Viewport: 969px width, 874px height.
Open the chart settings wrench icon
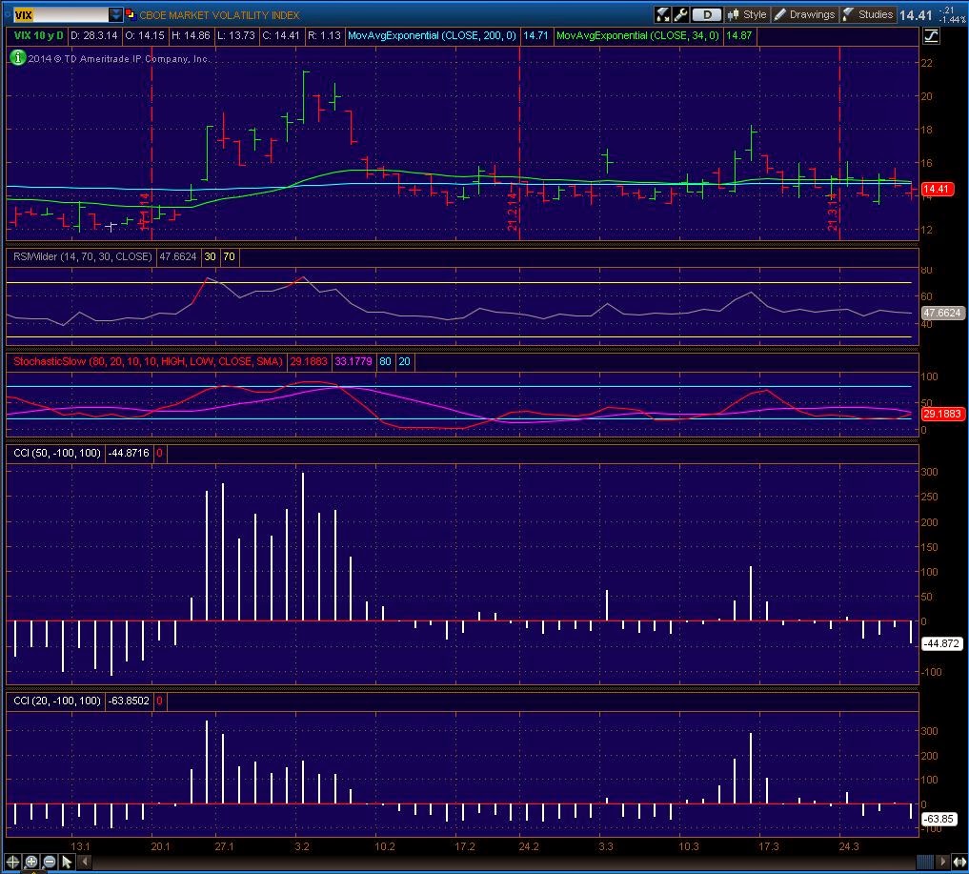pos(680,14)
